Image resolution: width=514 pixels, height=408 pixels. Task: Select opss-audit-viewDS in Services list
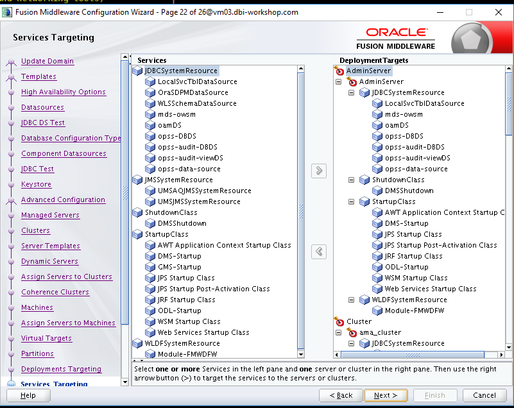point(191,158)
